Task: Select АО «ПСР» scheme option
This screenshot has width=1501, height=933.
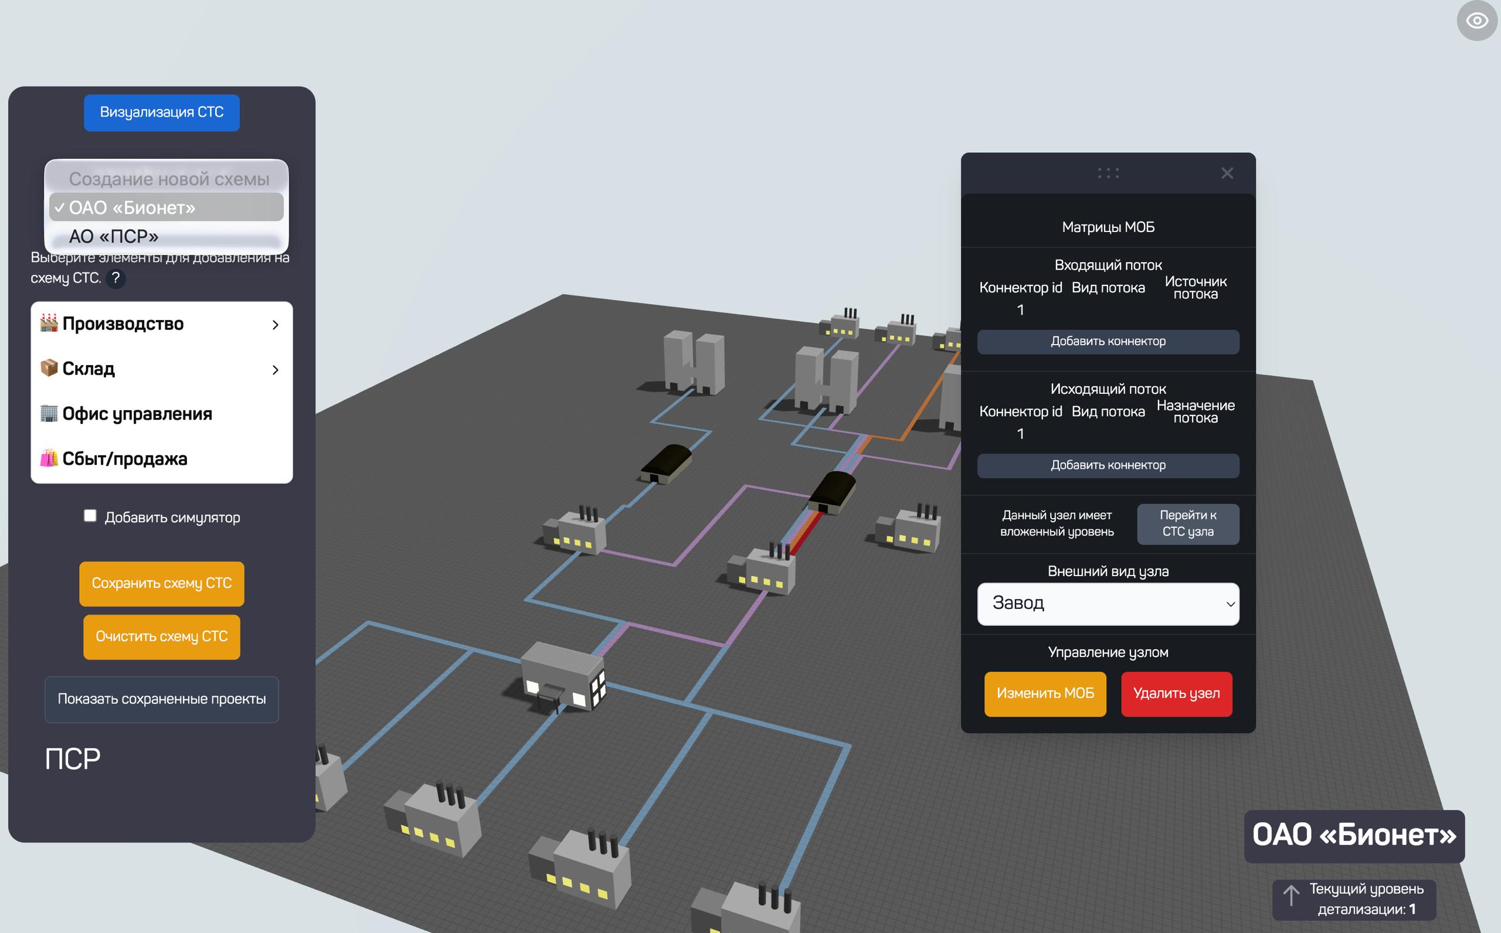Action: pyautogui.click(x=114, y=236)
